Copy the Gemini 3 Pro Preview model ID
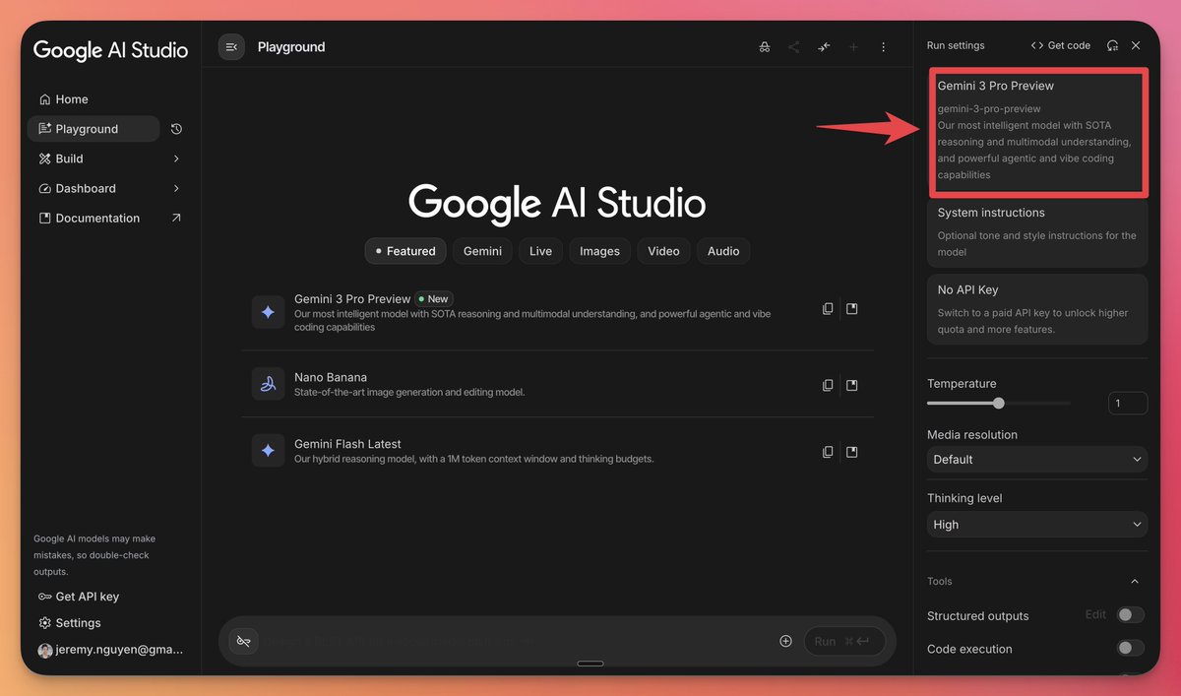 point(828,309)
